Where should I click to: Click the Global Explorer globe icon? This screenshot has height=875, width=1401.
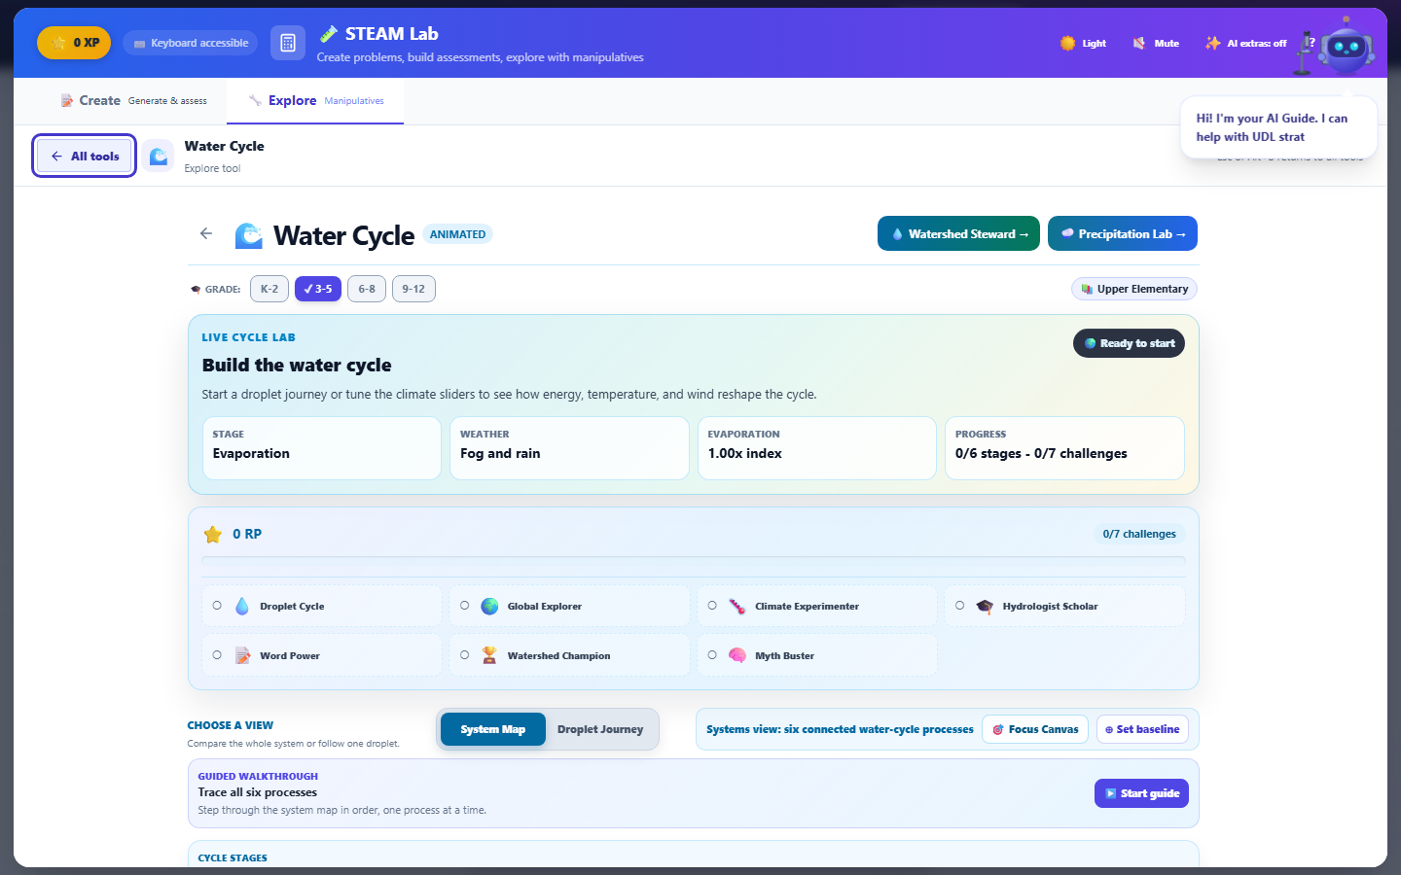489,606
